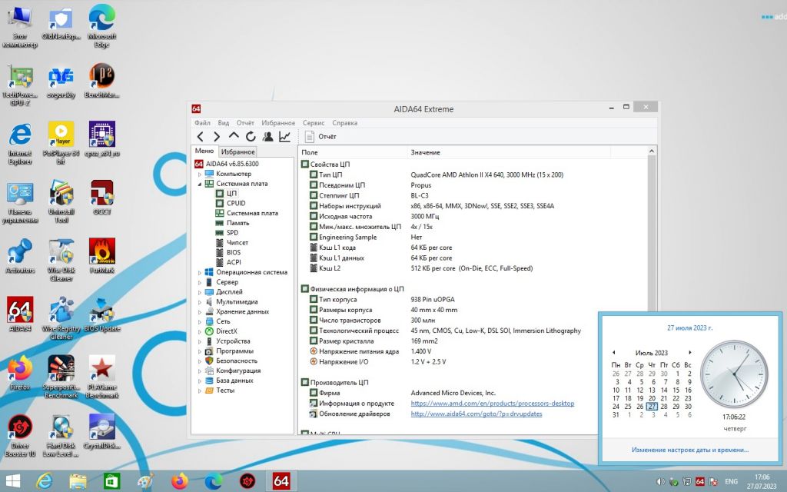Open the Избранное menu in menu bar
Viewport: 787px width, 492px height.
click(x=278, y=122)
